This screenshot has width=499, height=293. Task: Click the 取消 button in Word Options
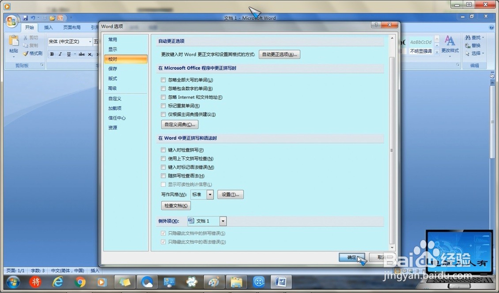click(x=381, y=258)
